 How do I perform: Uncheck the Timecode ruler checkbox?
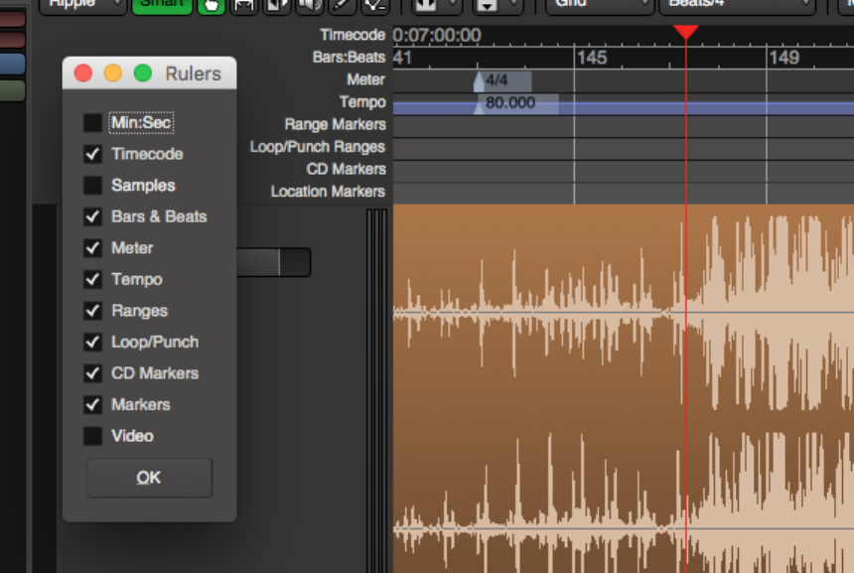coord(92,154)
